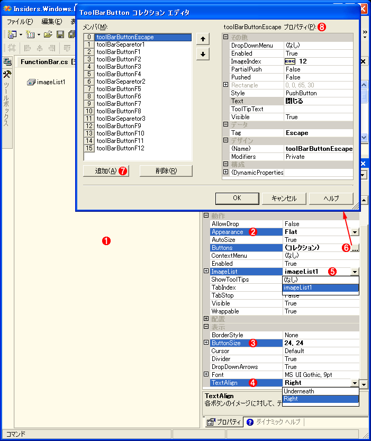Open the ImageList property dropdown arrow
This screenshot has width=371, height=441.
tap(355, 272)
